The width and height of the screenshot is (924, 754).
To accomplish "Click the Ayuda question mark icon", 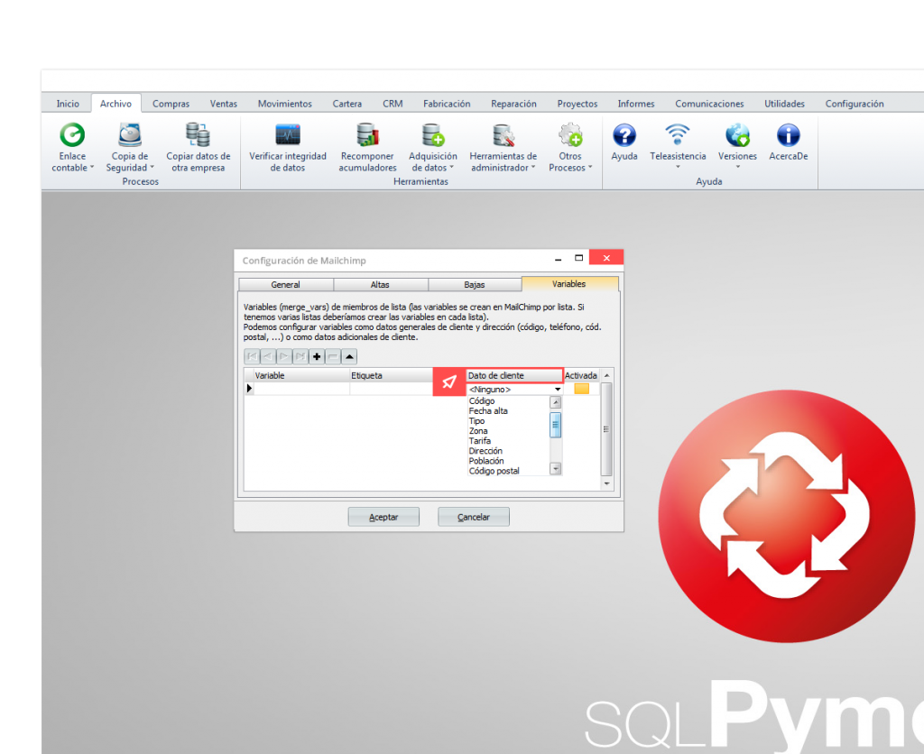I will tap(624, 136).
